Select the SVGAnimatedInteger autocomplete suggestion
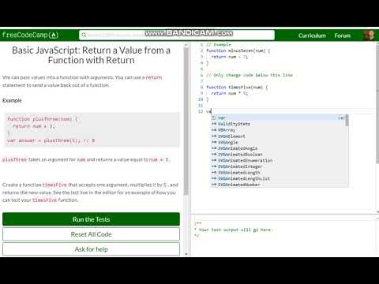 click(279, 166)
